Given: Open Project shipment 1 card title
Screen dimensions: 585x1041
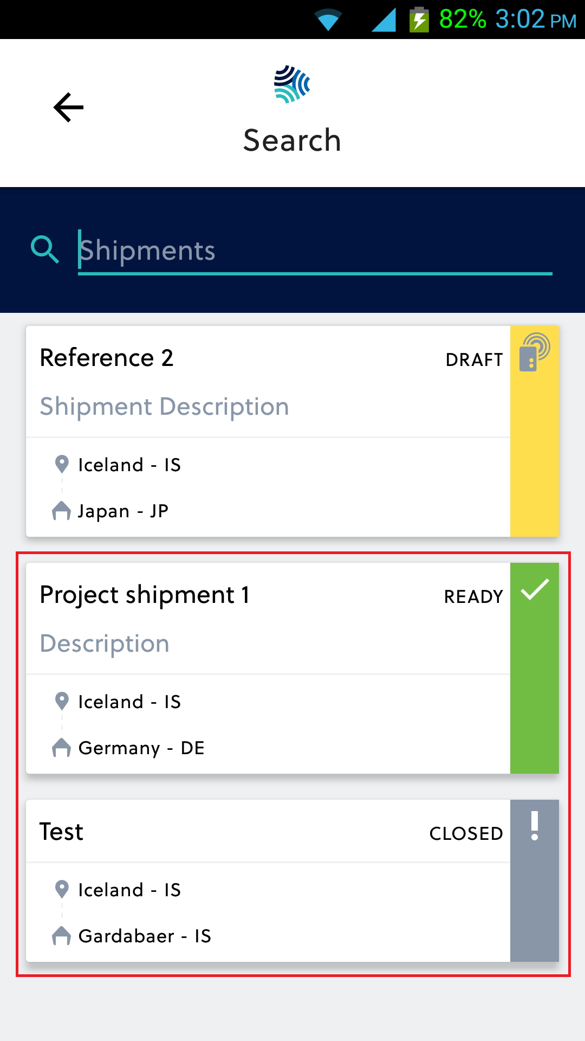Looking at the screenshot, I should point(145,595).
